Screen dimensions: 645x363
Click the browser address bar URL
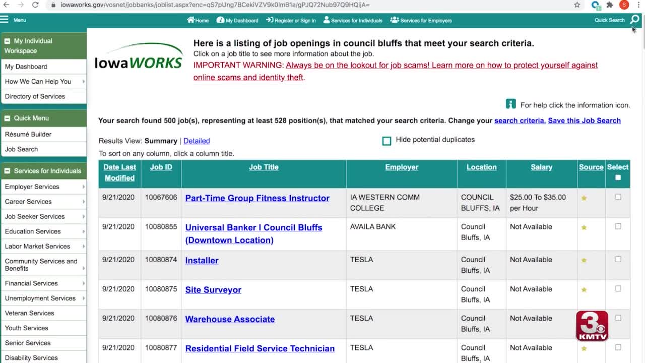pos(215,5)
